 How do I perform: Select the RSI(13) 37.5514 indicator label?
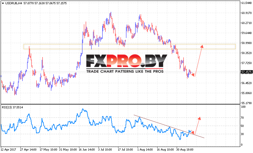[13, 107]
